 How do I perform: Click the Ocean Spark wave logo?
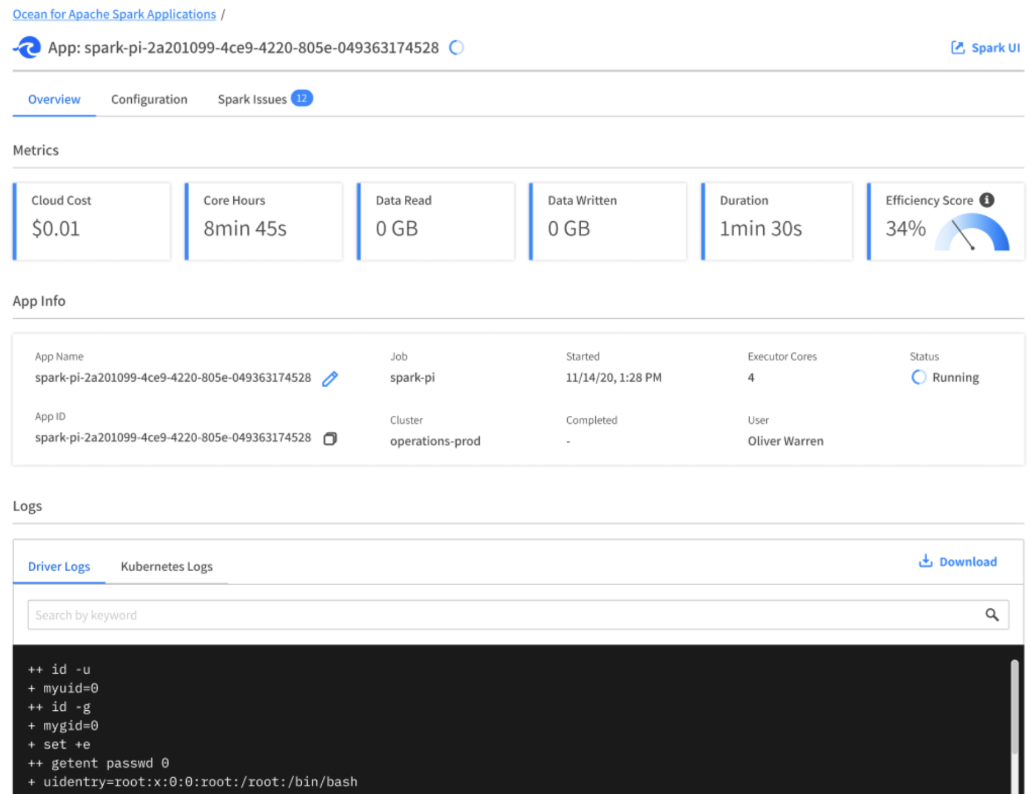tap(27, 48)
